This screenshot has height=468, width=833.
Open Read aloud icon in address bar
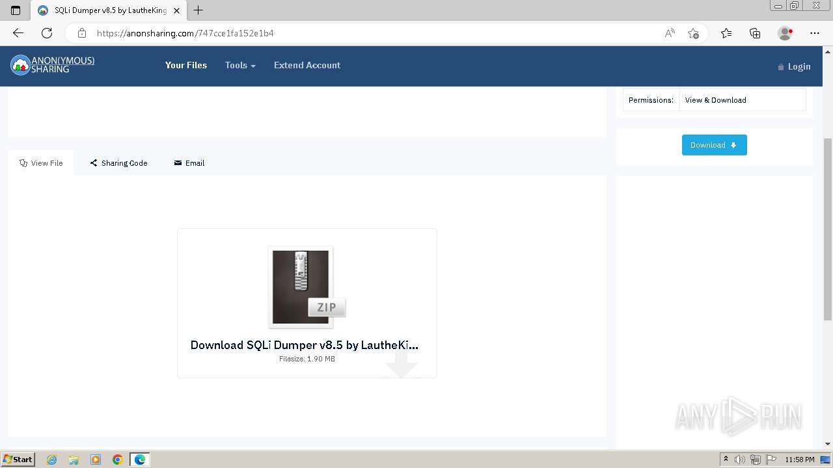coord(670,33)
